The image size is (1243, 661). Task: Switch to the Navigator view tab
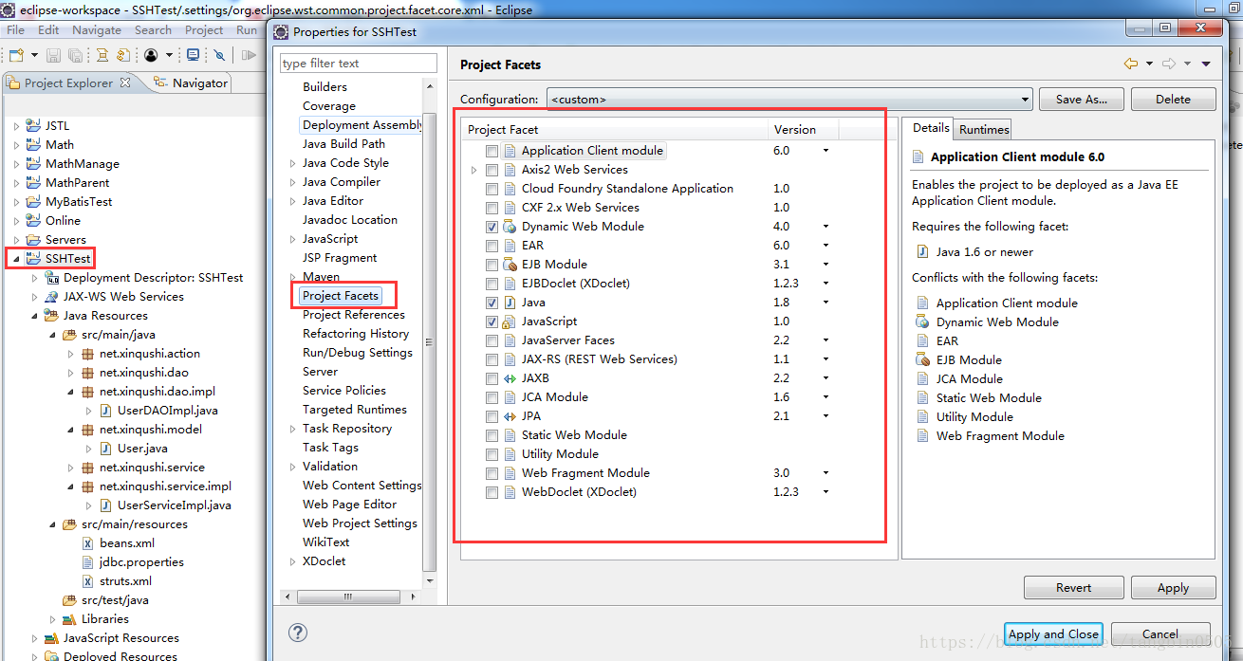(x=191, y=83)
